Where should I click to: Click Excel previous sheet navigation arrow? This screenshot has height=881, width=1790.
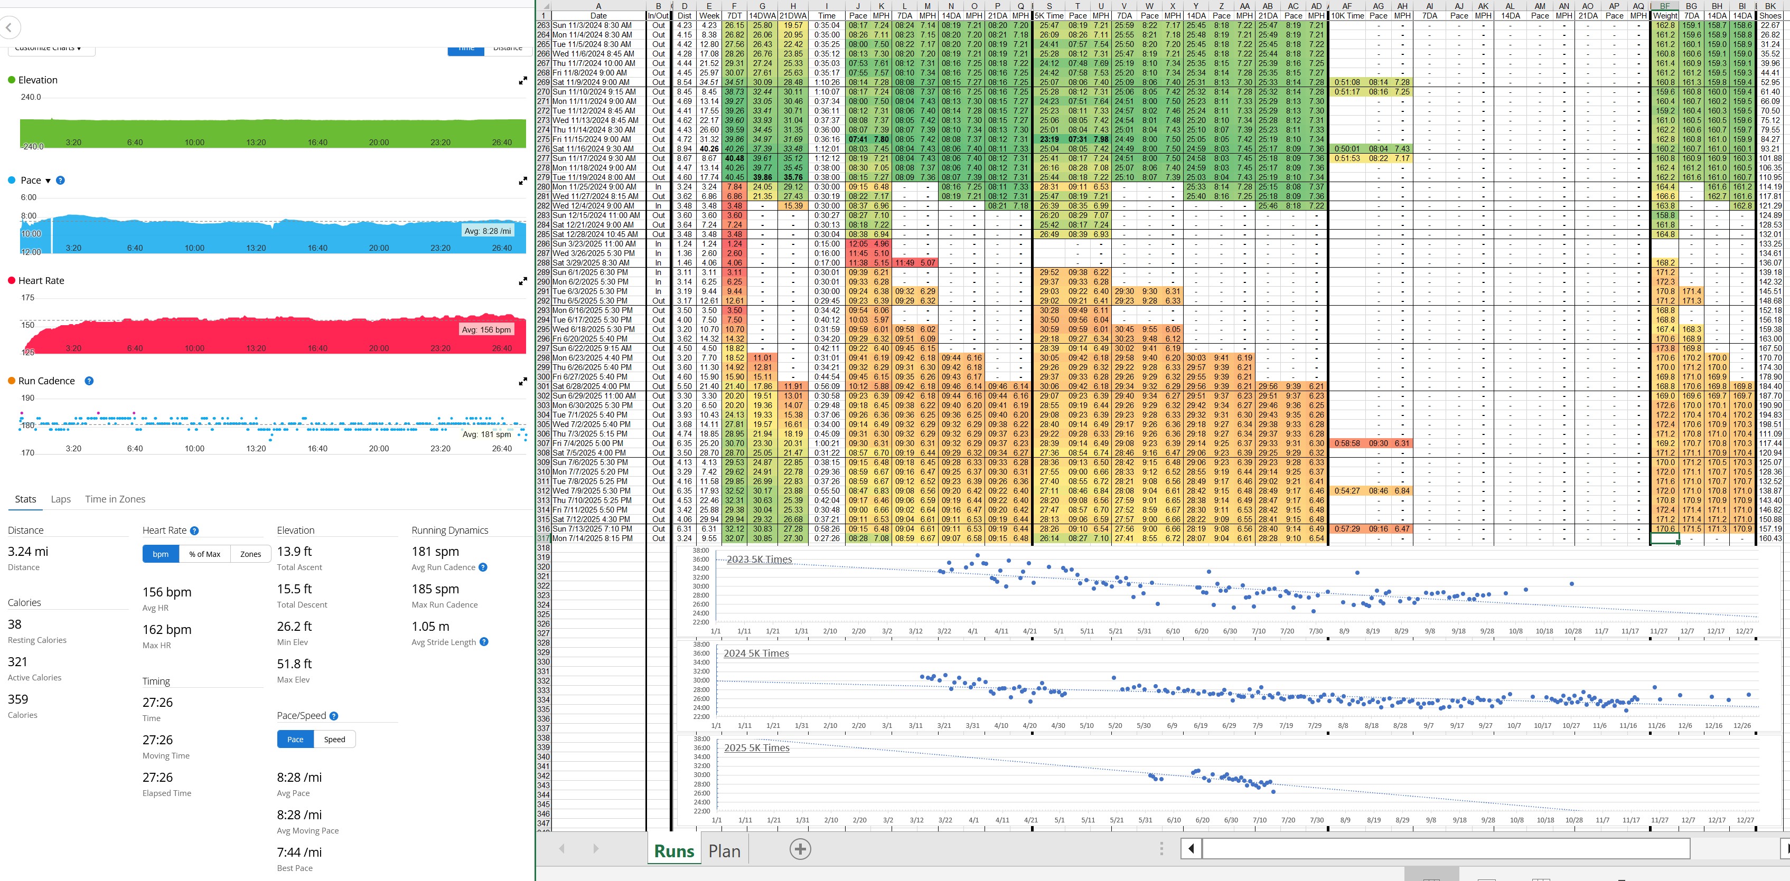coord(562,849)
